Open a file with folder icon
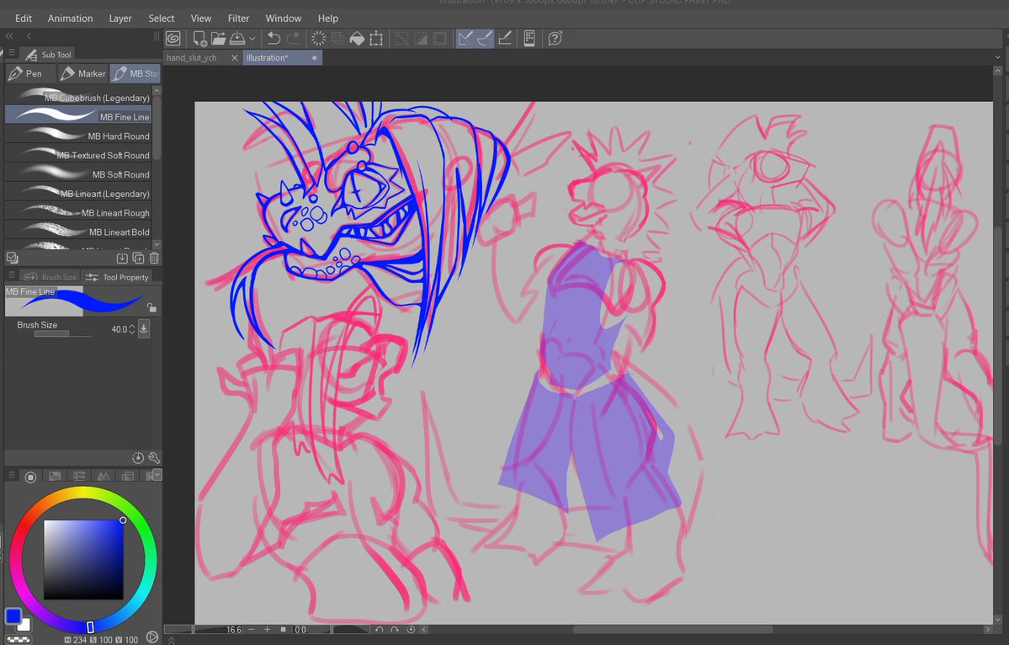This screenshot has height=645, width=1009. pos(218,39)
